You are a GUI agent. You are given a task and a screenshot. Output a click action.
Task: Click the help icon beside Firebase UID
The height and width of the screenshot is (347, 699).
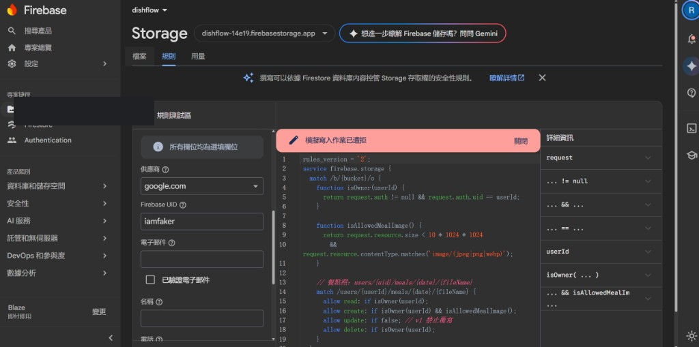182,205
